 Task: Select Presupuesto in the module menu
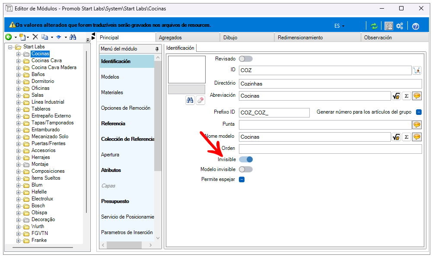[116, 201]
